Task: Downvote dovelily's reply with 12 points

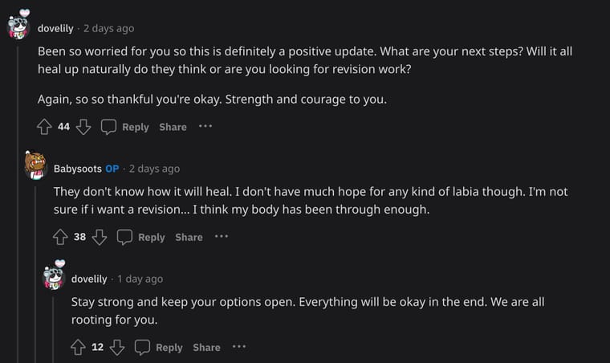Action: tap(117, 347)
